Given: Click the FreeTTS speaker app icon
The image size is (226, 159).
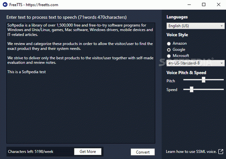Looking at the screenshot, I should coord(5,5).
